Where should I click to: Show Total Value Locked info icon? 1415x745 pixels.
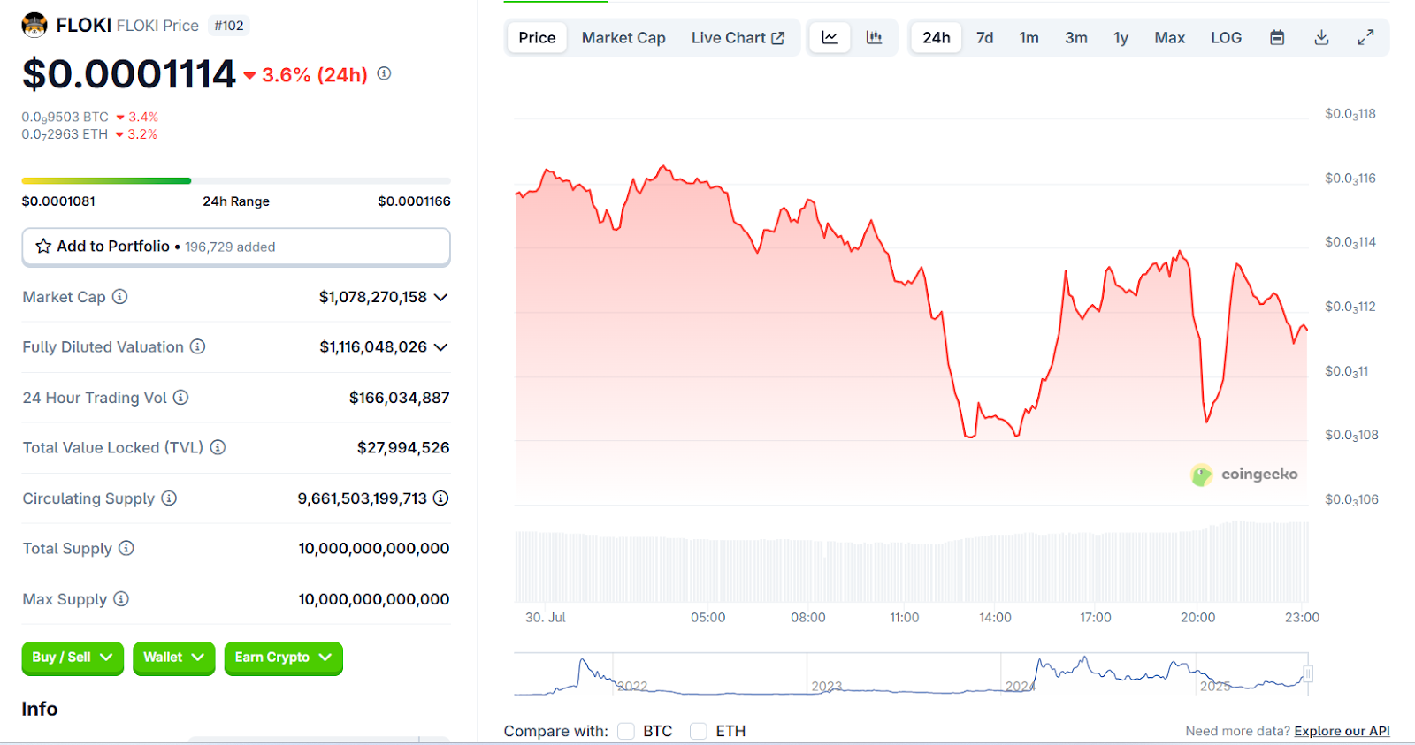click(x=218, y=447)
